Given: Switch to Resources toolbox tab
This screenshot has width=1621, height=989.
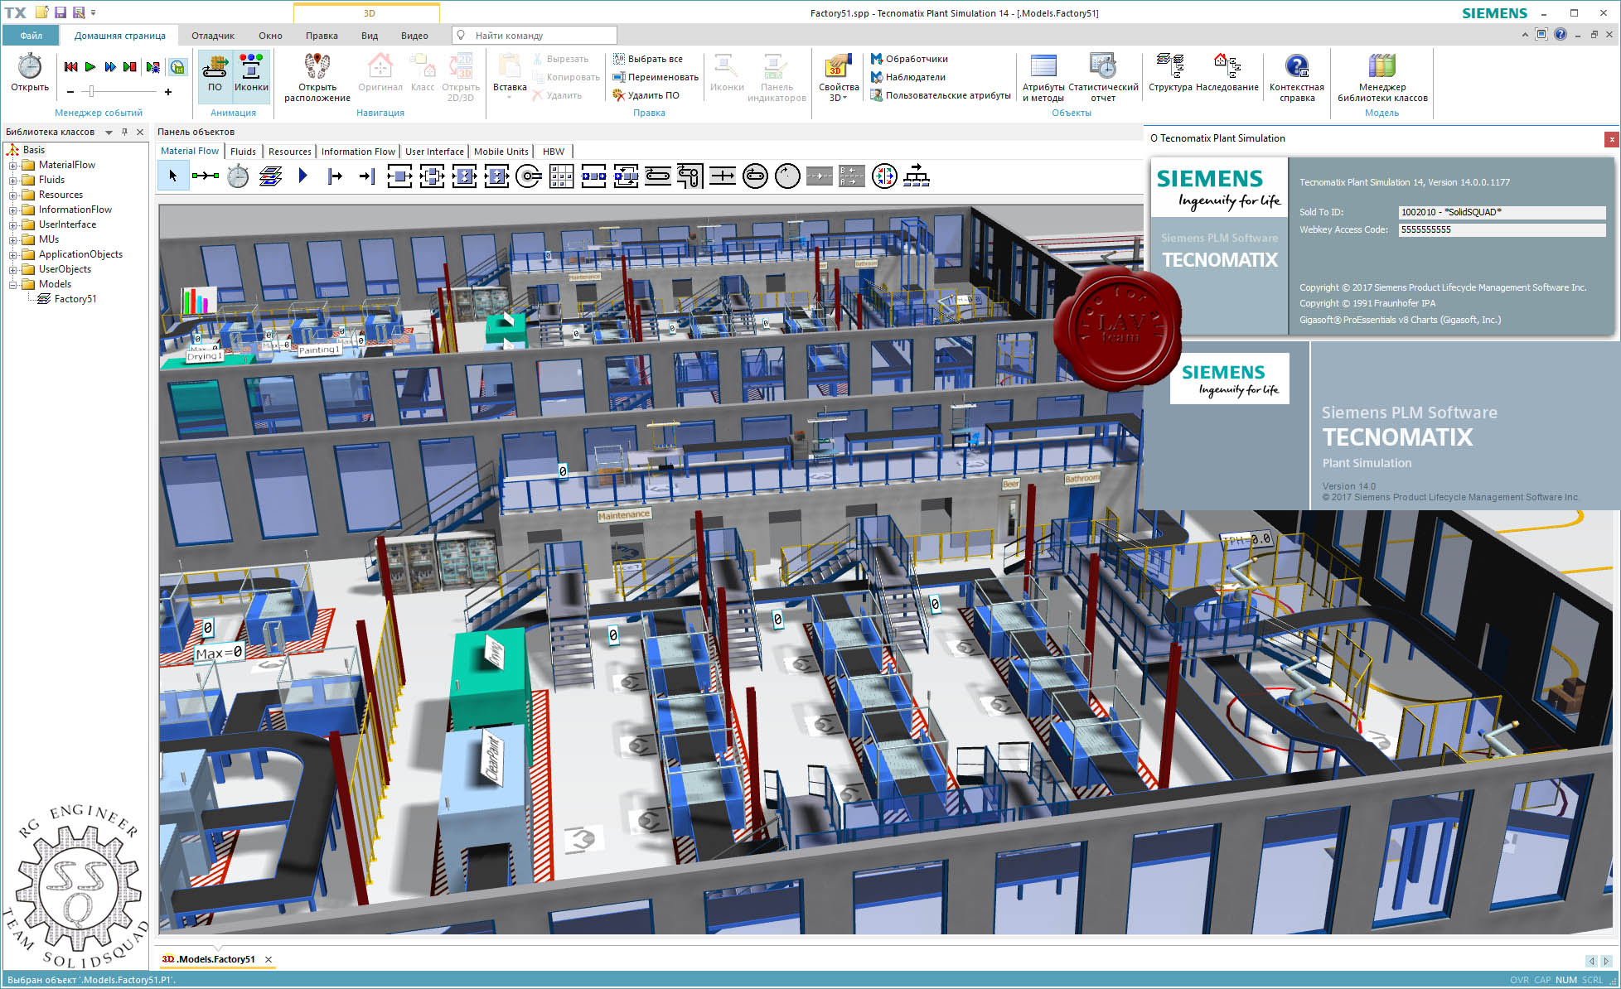Looking at the screenshot, I should [289, 152].
